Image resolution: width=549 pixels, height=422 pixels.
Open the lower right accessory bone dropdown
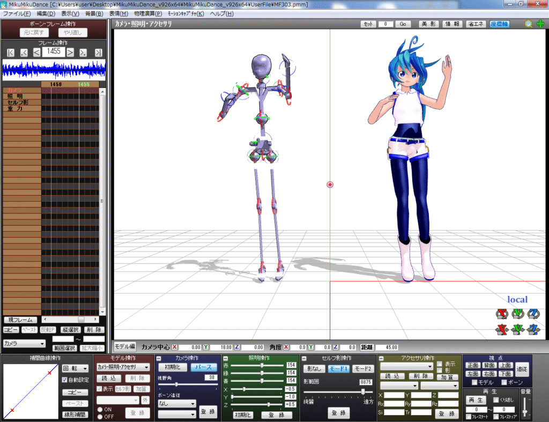(x=439, y=386)
